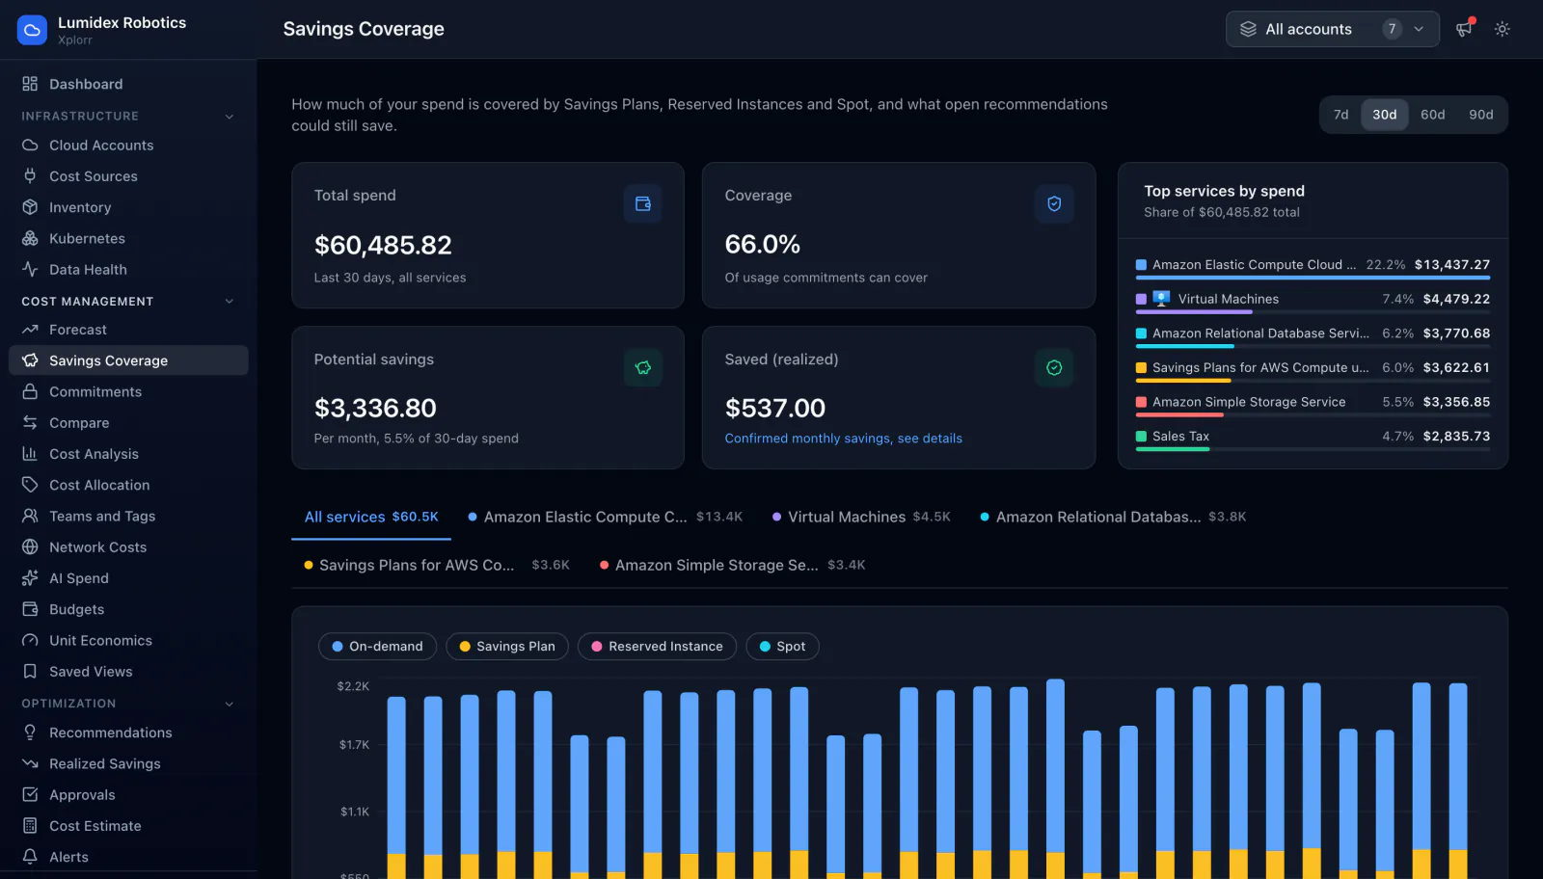Click the Potential savings piggy bank icon
The height and width of the screenshot is (879, 1543).
[x=643, y=367]
